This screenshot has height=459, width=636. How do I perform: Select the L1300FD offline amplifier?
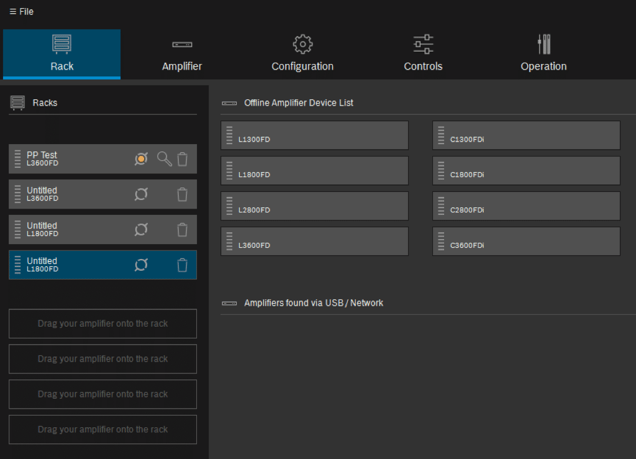pyautogui.click(x=314, y=135)
